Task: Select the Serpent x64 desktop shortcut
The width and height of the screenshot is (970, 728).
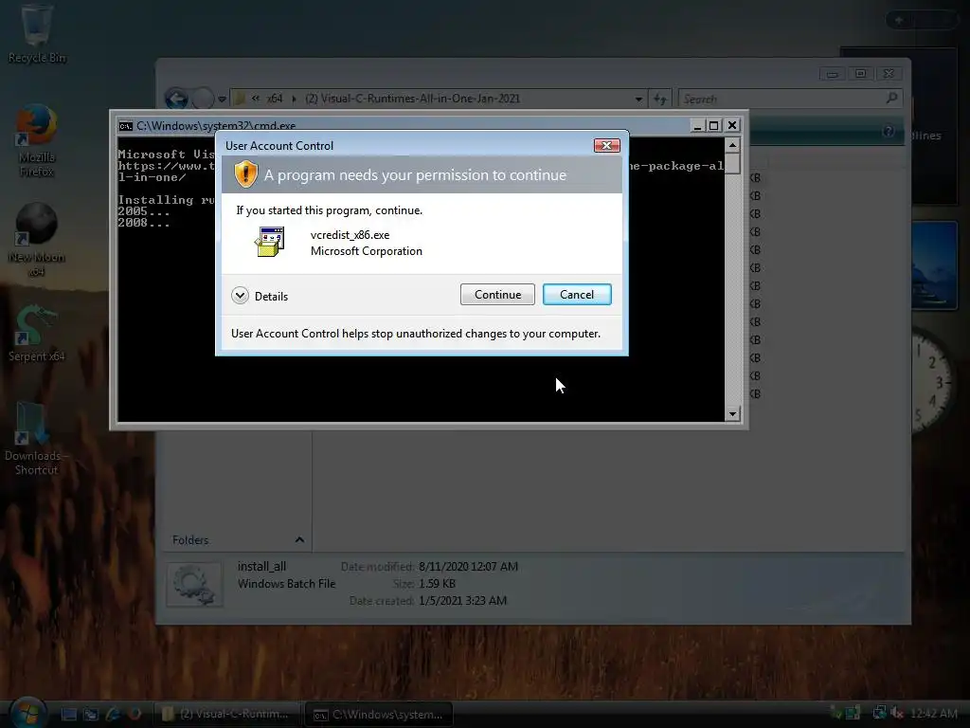Action: [x=37, y=333]
